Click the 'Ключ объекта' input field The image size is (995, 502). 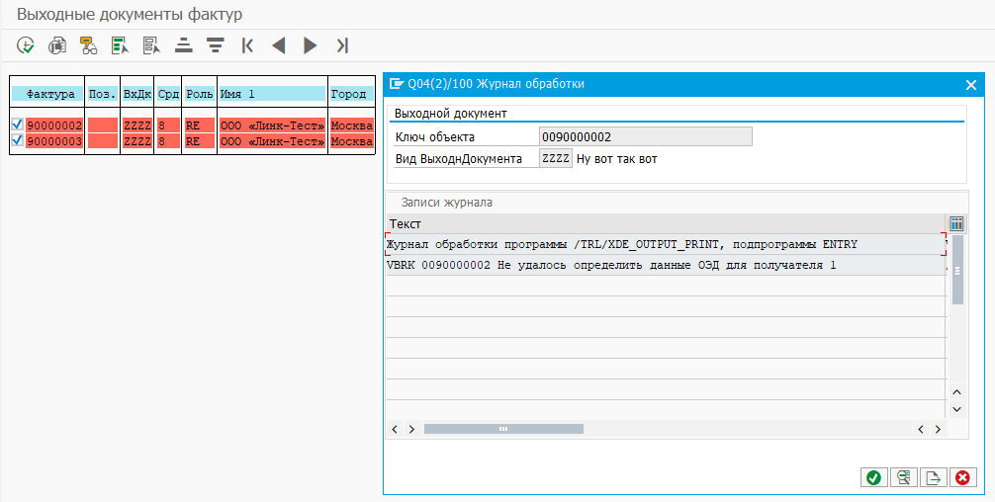[645, 136]
